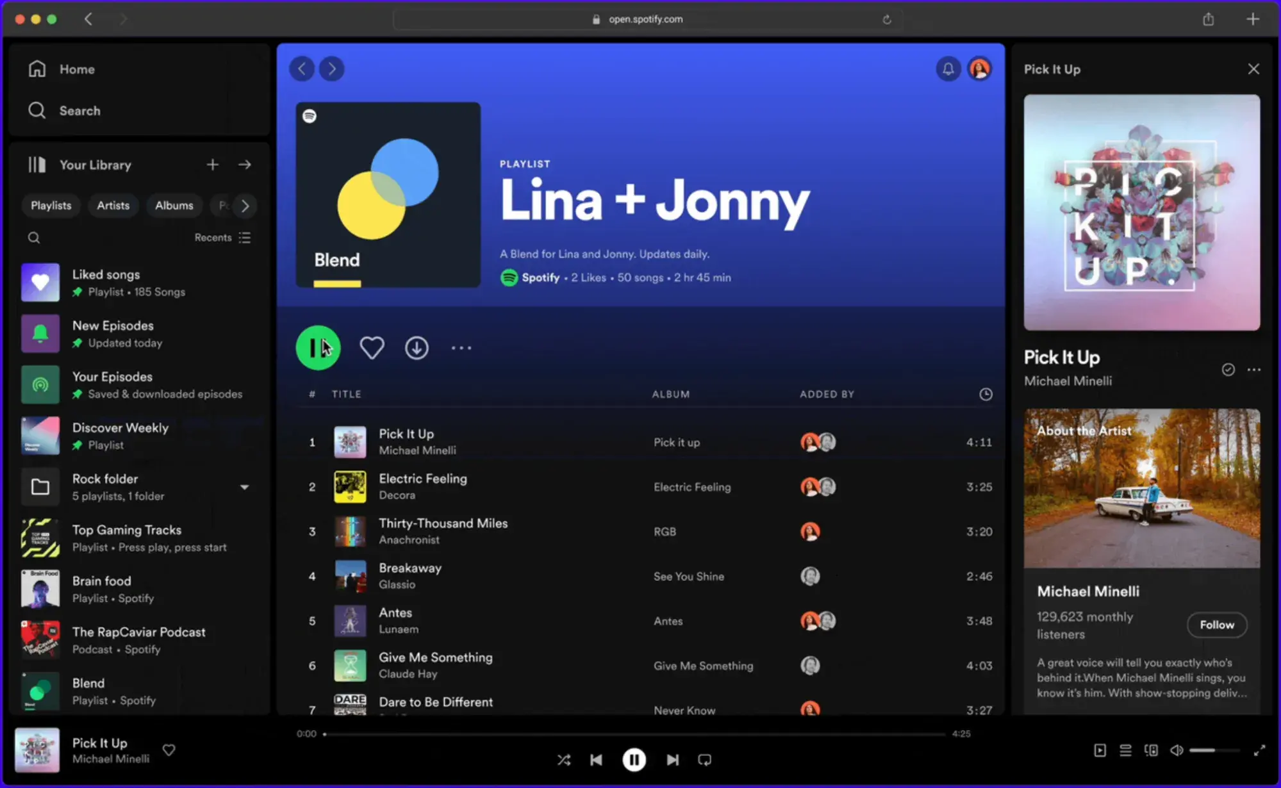Skip to next track
1281x788 pixels.
(672, 760)
